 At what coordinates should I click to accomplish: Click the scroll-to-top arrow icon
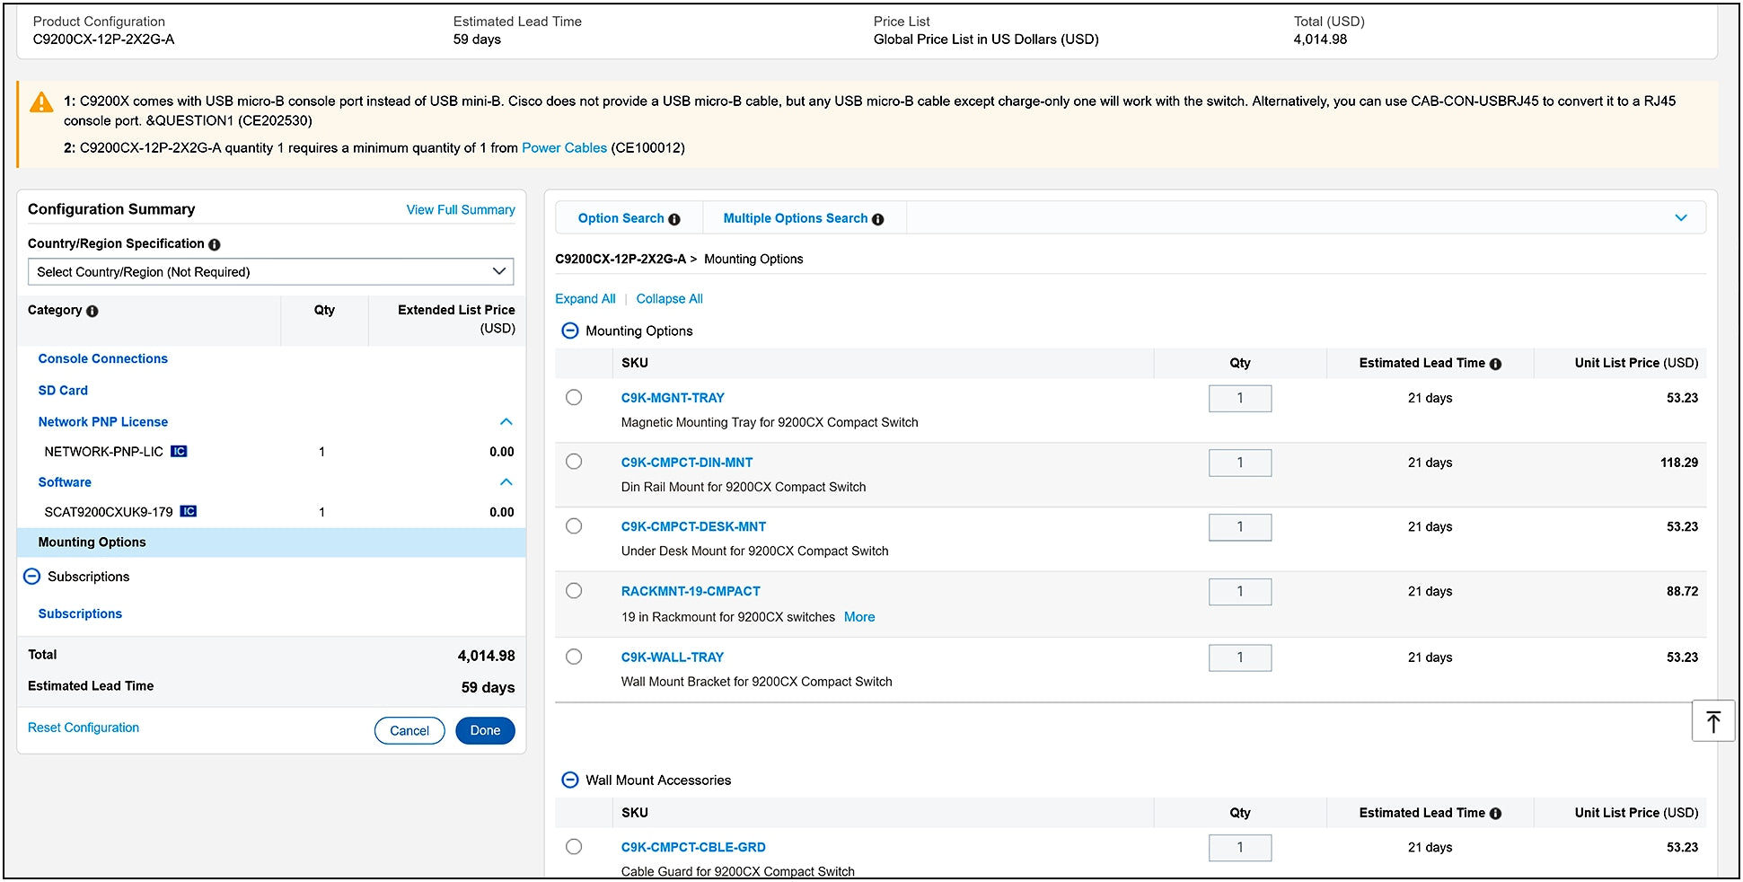[x=1712, y=721]
